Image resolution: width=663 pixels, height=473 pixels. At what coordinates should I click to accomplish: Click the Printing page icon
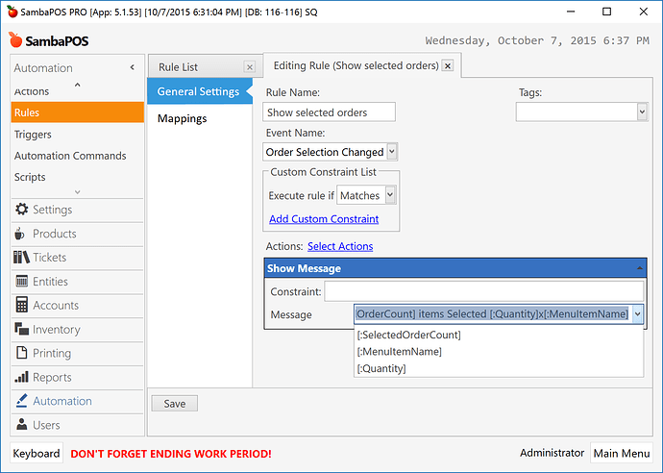(x=21, y=353)
